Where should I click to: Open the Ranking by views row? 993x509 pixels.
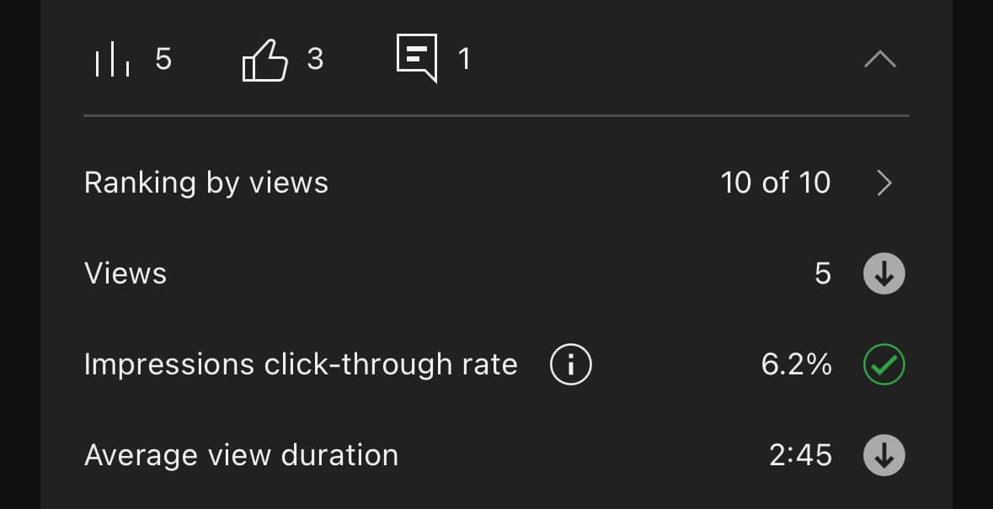[x=497, y=183]
